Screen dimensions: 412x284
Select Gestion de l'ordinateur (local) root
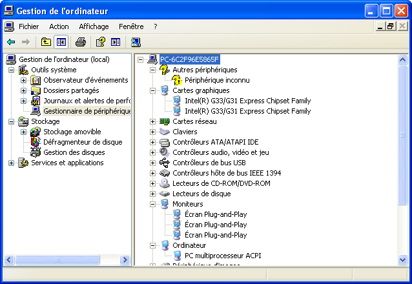(x=64, y=59)
